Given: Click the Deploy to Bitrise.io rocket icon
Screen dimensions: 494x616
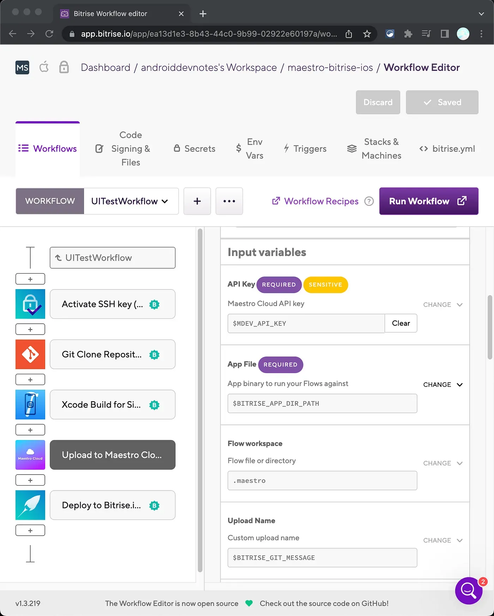Looking at the screenshot, I should coord(30,505).
